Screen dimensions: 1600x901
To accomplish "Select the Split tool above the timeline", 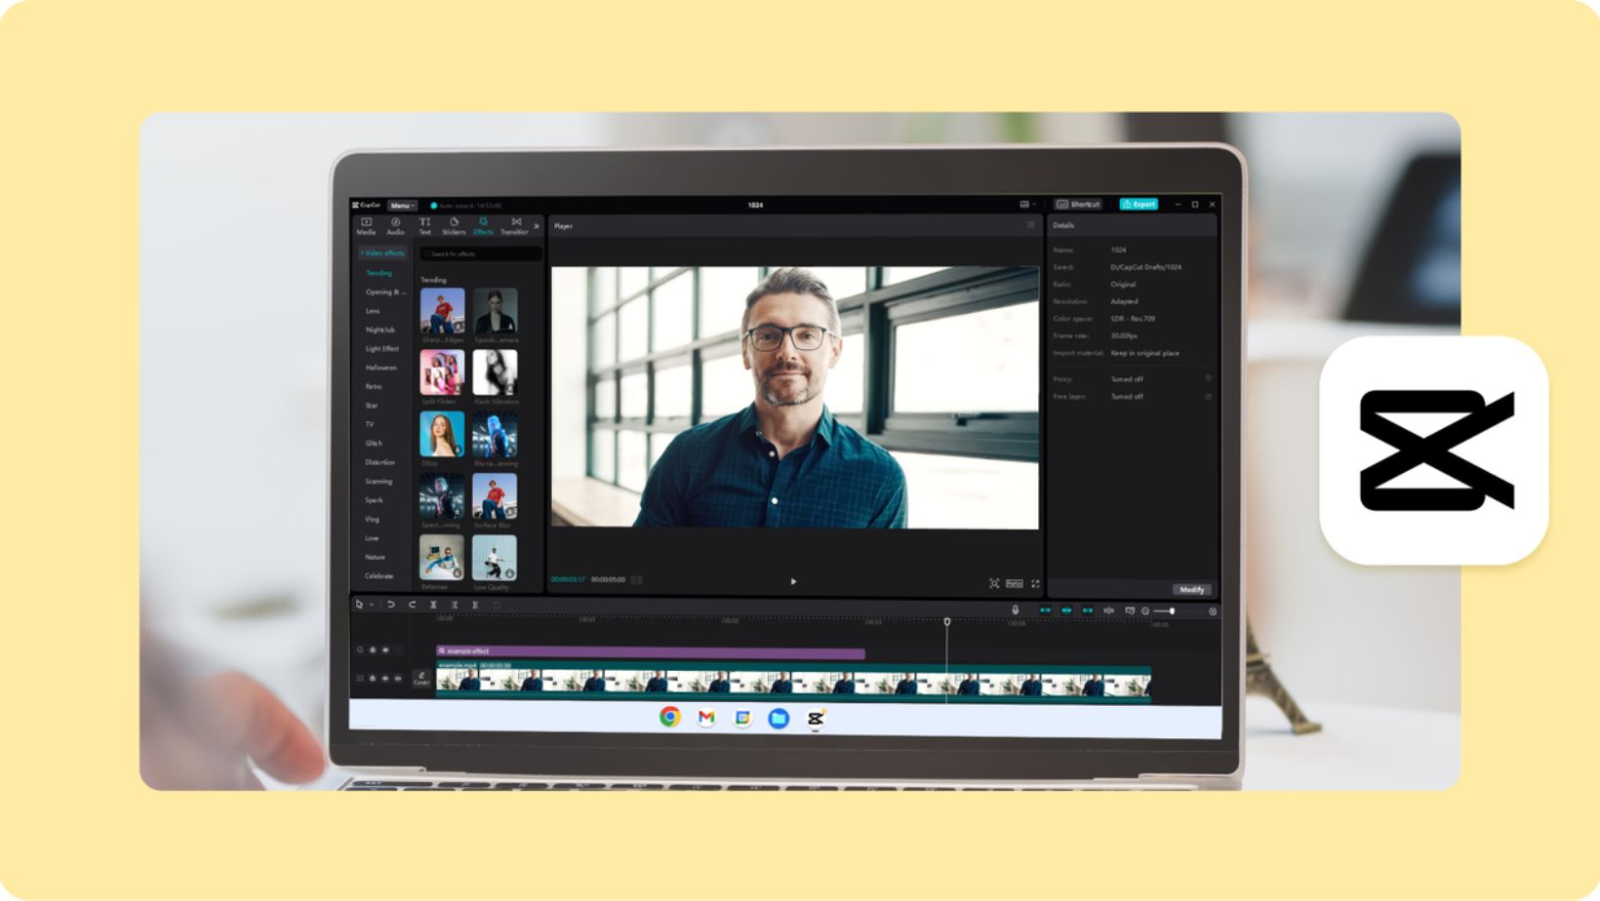I will click(x=433, y=605).
